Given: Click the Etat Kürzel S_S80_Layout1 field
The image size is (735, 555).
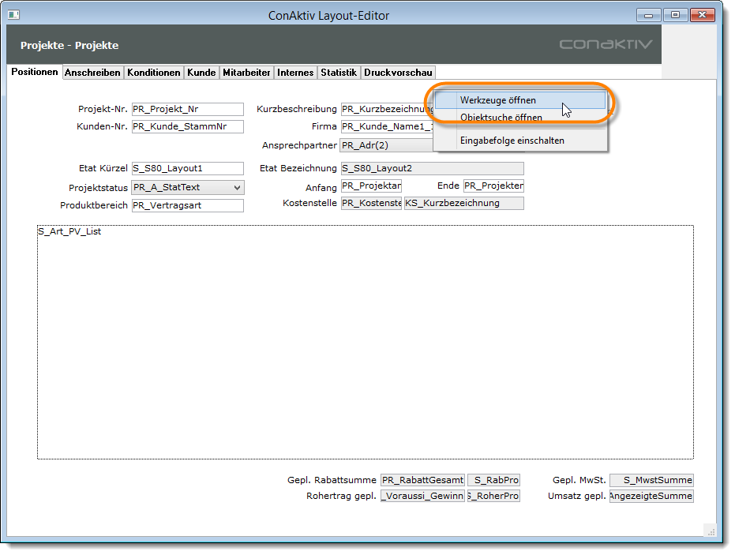Looking at the screenshot, I should click(188, 168).
